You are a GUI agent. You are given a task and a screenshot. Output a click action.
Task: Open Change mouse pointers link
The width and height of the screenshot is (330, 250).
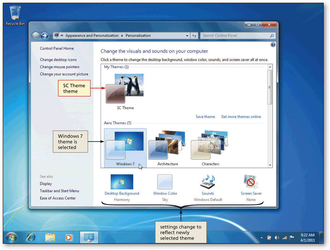[x=60, y=67]
